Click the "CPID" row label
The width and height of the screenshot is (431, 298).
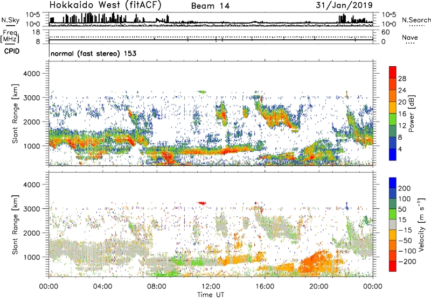[x=12, y=51]
